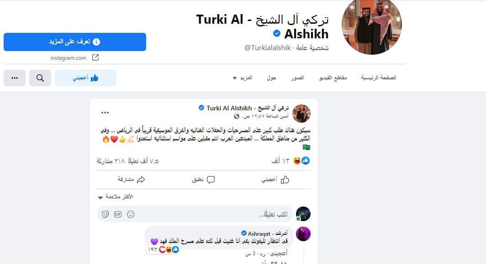Add a GIF to the comment
Image resolution: width=486 pixels, height=264 pixels.
click(x=118, y=214)
